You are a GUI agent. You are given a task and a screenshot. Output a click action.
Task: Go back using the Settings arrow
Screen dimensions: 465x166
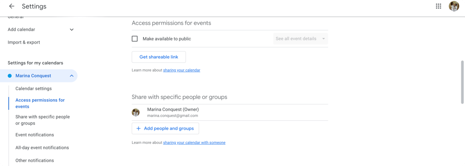pyautogui.click(x=11, y=6)
